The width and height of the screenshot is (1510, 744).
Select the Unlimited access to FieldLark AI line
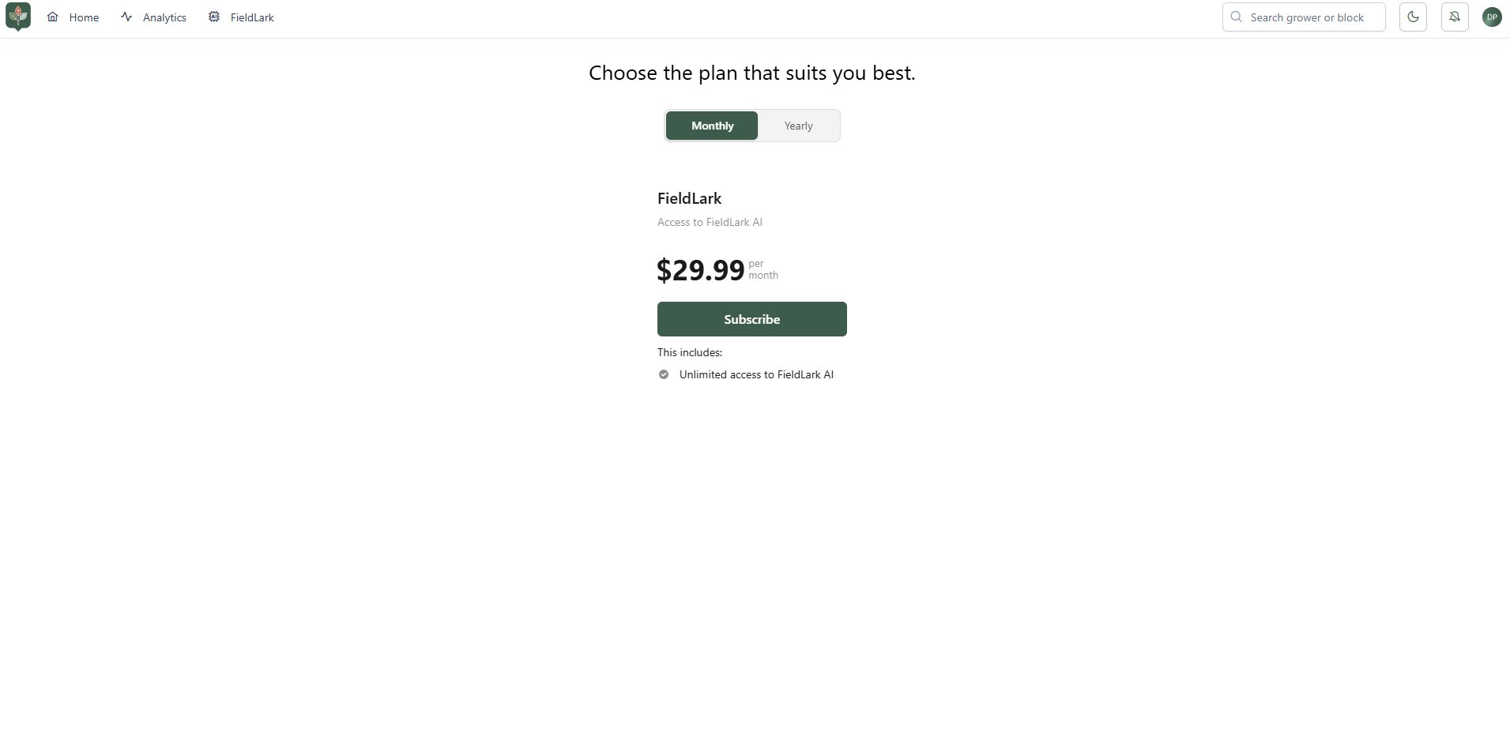pyautogui.click(x=756, y=374)
